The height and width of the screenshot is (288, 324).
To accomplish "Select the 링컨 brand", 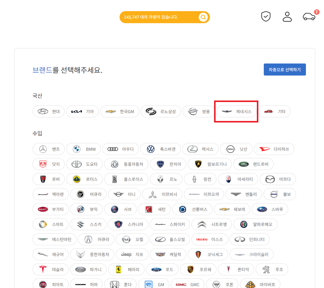I will [x=200, y=179].
